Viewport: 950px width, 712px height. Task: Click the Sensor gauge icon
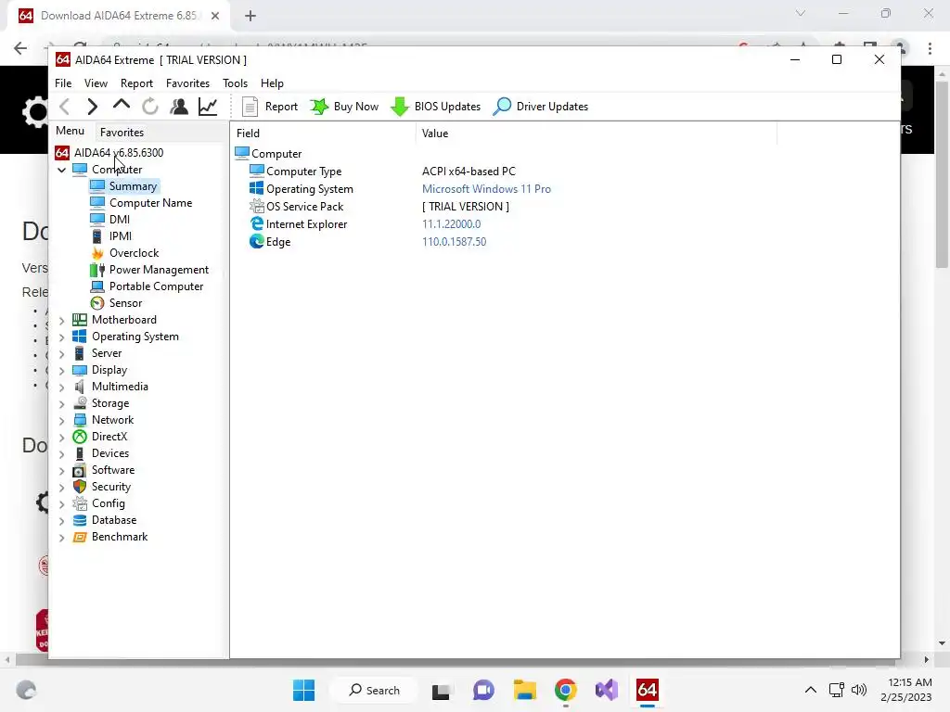tap(96, 303)
